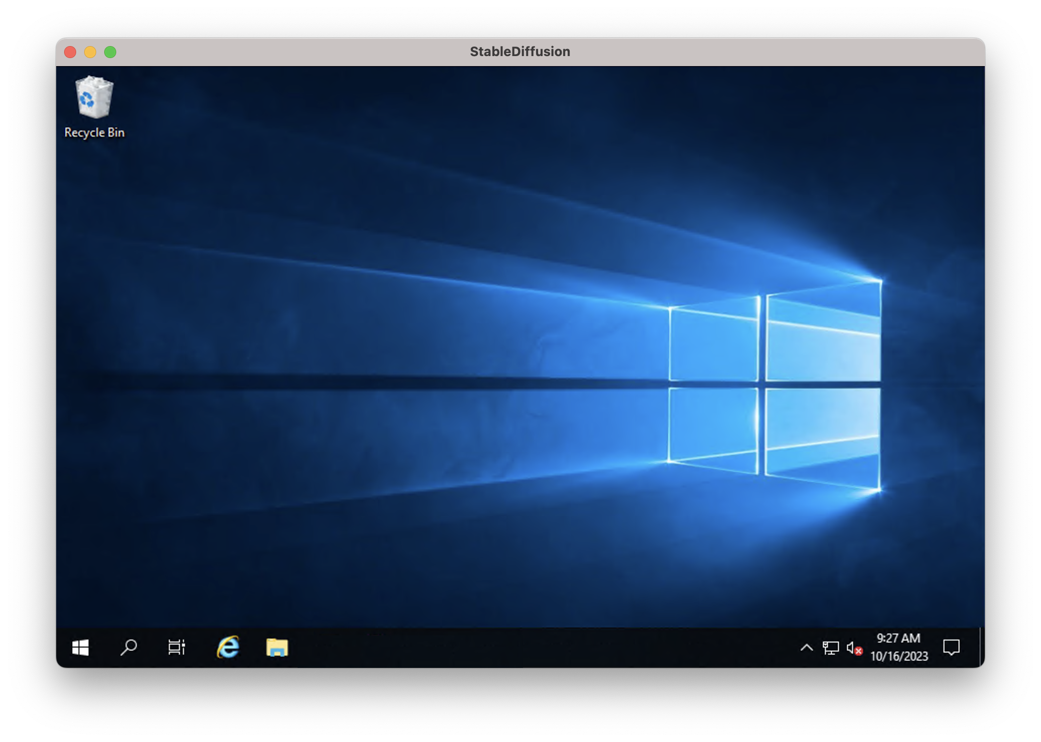The image size is (1041, 742).
Task: Click the Show desktop sliver at taskbar edge
Action: pos(981,647)
